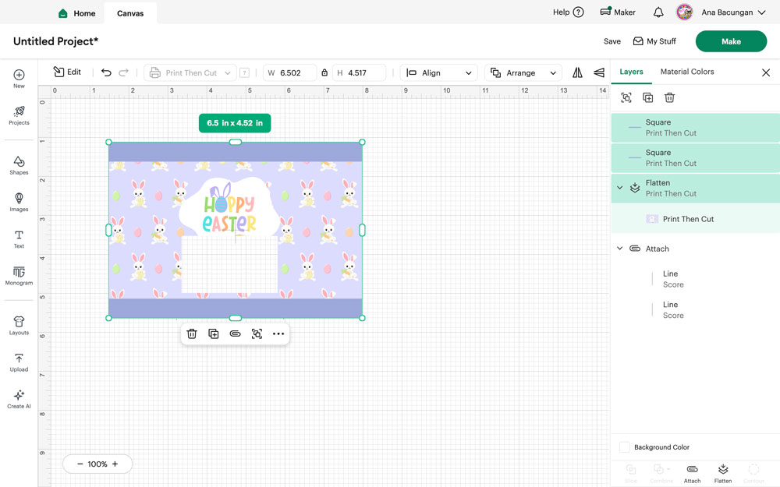The width and height of the screenshot is (780, 487).
Task: Duplicate selection from the canvas floating toolbar
Action: pos(214,334)
